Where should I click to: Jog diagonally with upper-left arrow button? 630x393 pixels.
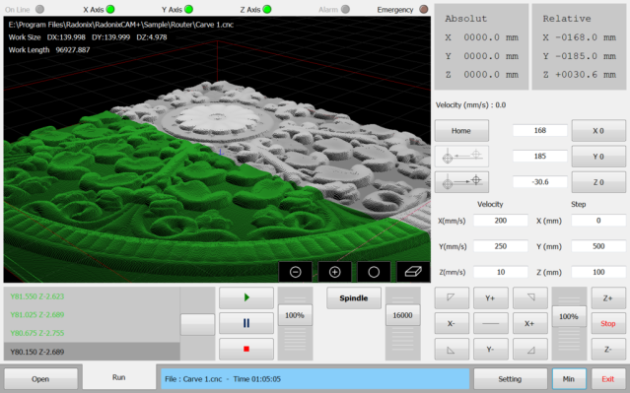click(x=452, y=297)
